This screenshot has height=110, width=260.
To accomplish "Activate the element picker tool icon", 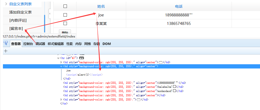I will [x=6, y=43].
